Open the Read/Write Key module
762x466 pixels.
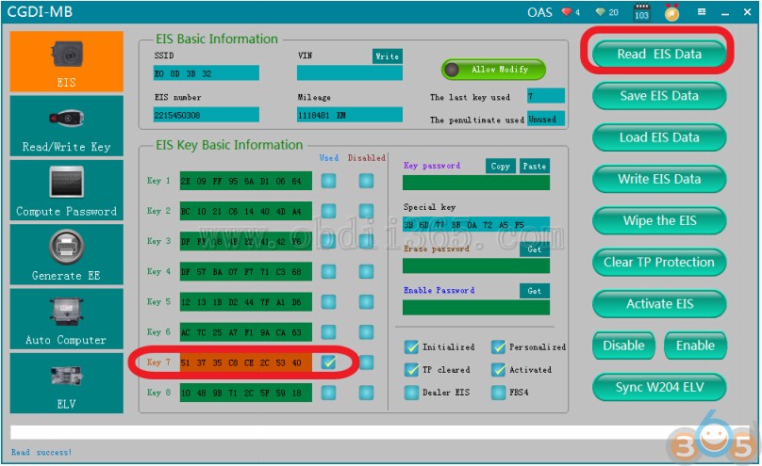coord(67,126)
